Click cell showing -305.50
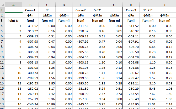 pos(131,52)
